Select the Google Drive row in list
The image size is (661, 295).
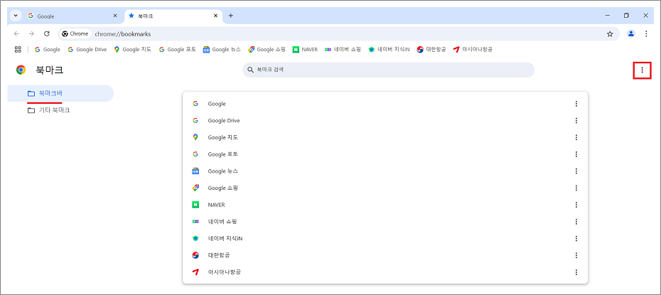385,121
